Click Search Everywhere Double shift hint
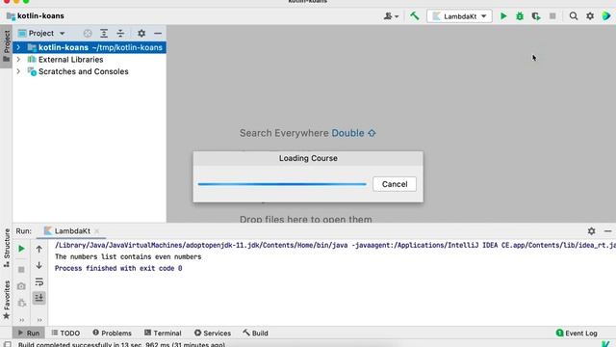 [x=308, y=133]
